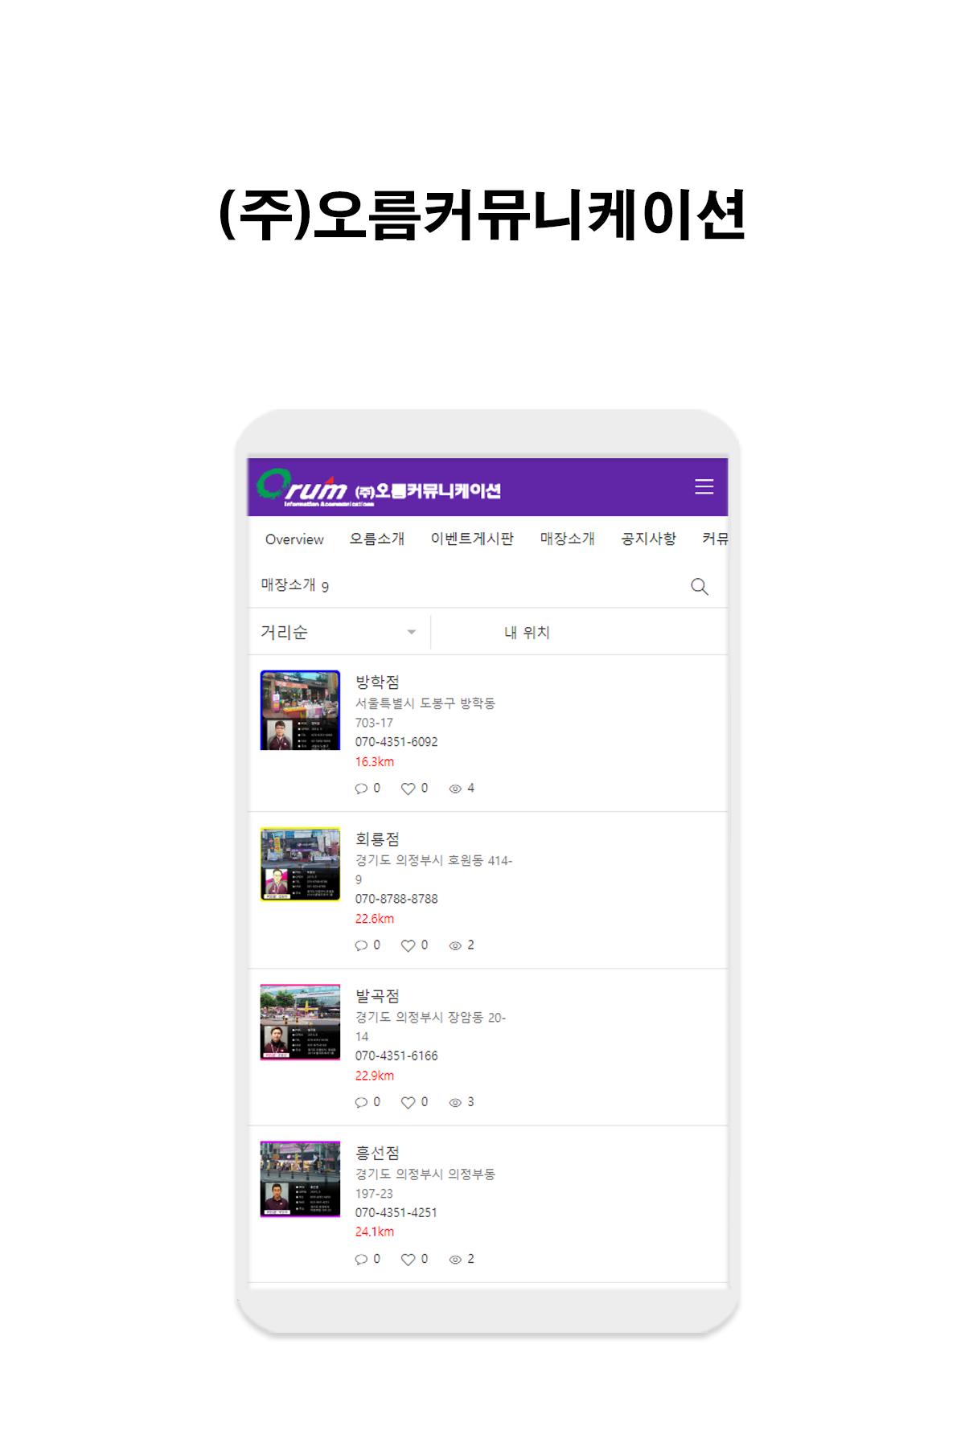
Task: Click comment icon for 방학점
Action: [361, 789]
